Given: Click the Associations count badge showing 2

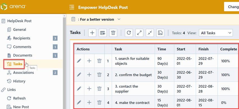Looking at the screenshot, I should [x=55, y=73].
